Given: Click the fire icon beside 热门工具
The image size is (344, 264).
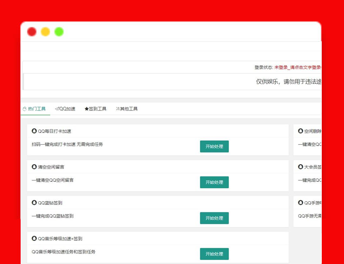Looking at the screenshot, I should click(x=24, y=109).
